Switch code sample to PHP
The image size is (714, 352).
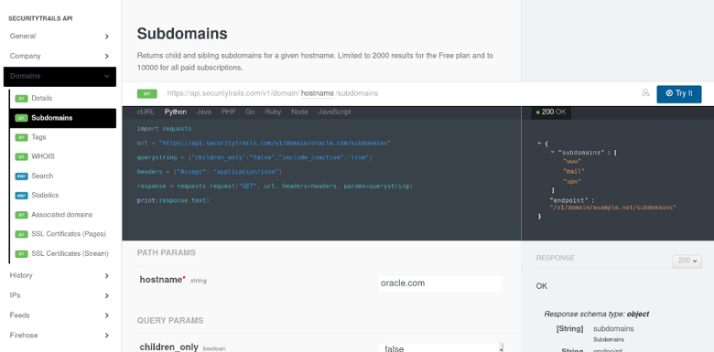pos(228,112)
